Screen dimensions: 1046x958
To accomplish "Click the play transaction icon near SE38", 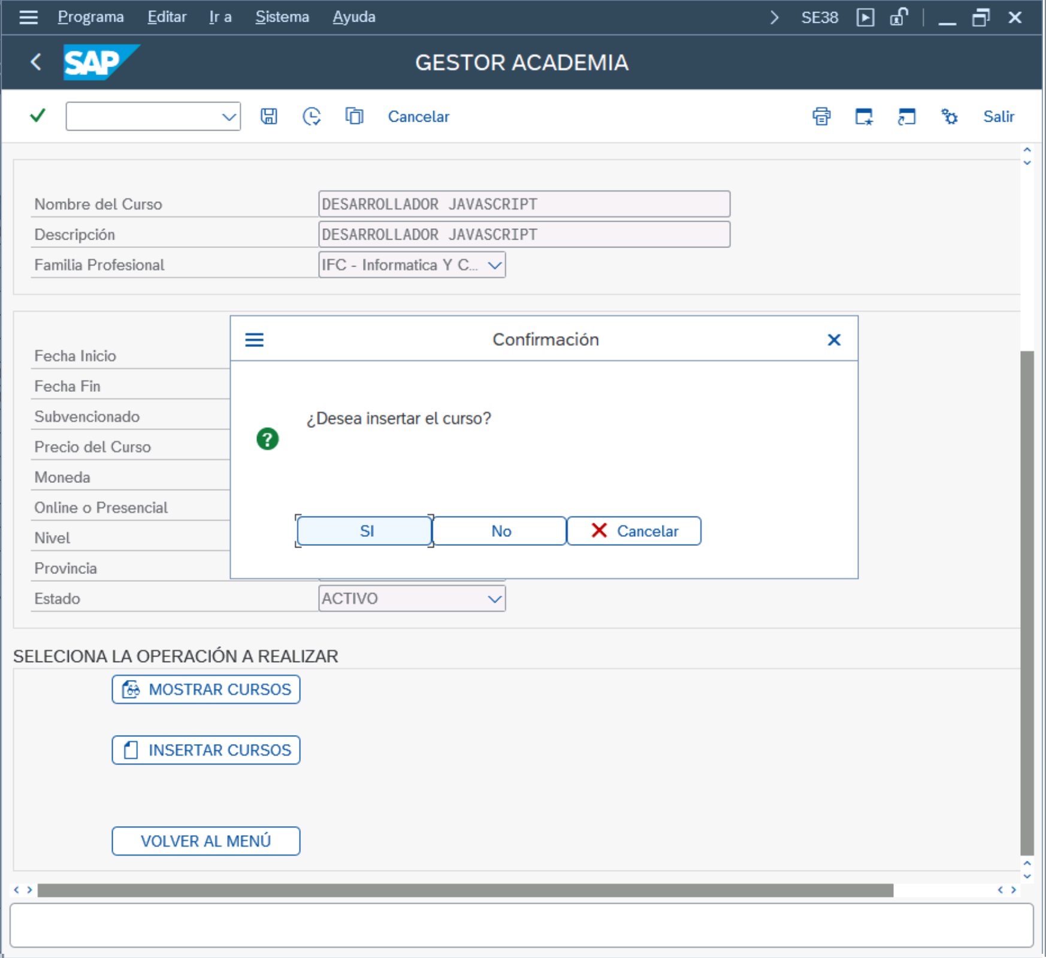I will click(865, 17).
